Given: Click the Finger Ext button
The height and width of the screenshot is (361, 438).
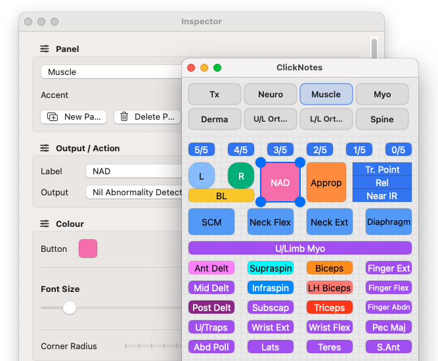Looking at the screenshot, I should tap(389, 268).
